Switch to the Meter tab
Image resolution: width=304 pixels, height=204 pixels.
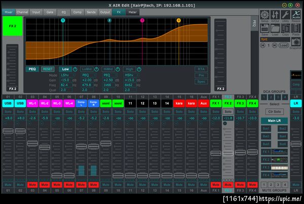[x=133, y=12]
